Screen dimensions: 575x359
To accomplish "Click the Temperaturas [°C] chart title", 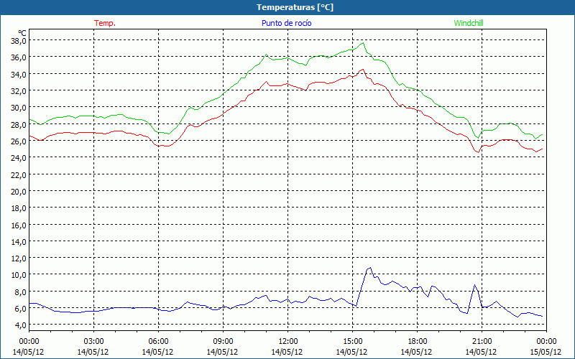I will coord(295,7).
